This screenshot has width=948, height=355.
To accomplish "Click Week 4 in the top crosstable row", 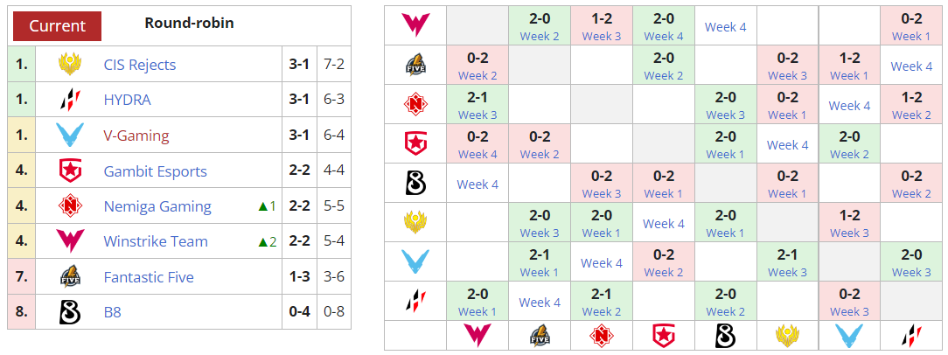I will [x=725, y=26].
